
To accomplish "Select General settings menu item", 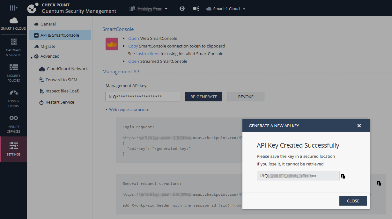I will point(48,24).
